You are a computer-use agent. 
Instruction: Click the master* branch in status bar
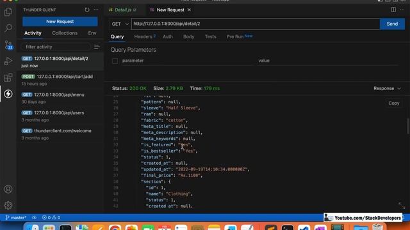(15, 217)
